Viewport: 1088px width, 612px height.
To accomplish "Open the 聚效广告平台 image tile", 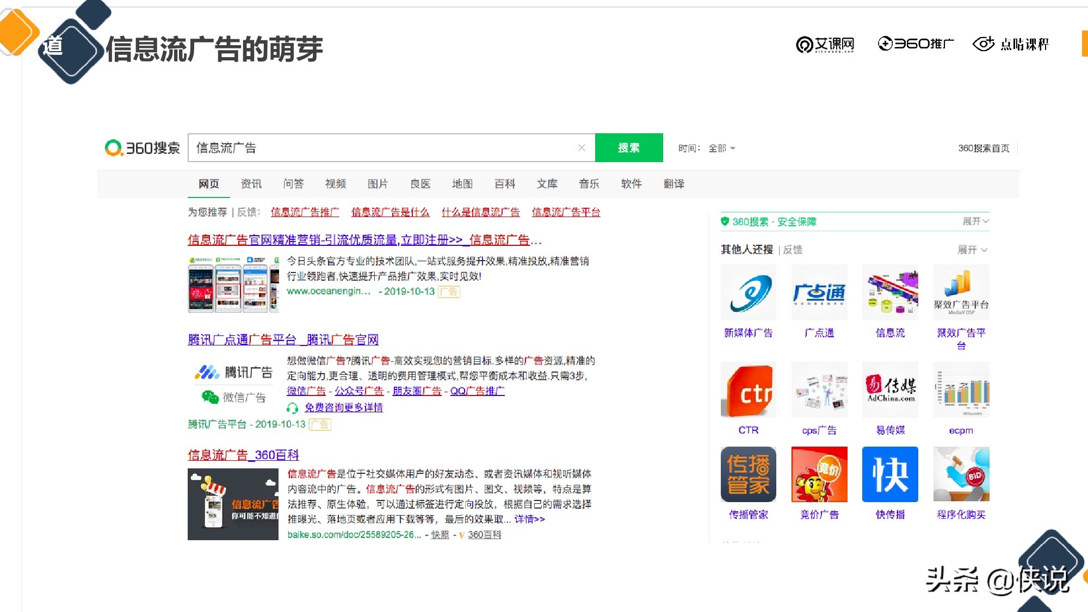I will [x=961, y=292].
